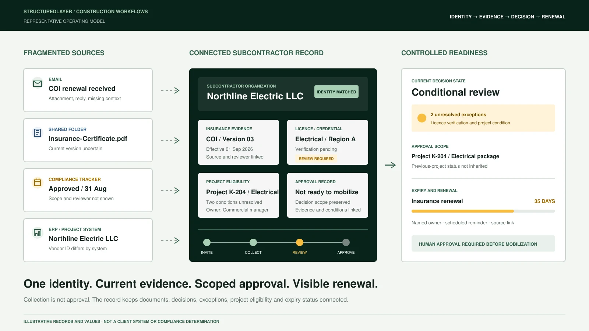This screenshot has width=589, height=331.
Task: Open the COI renewal received email card
Action: click(x=88, y=90)
